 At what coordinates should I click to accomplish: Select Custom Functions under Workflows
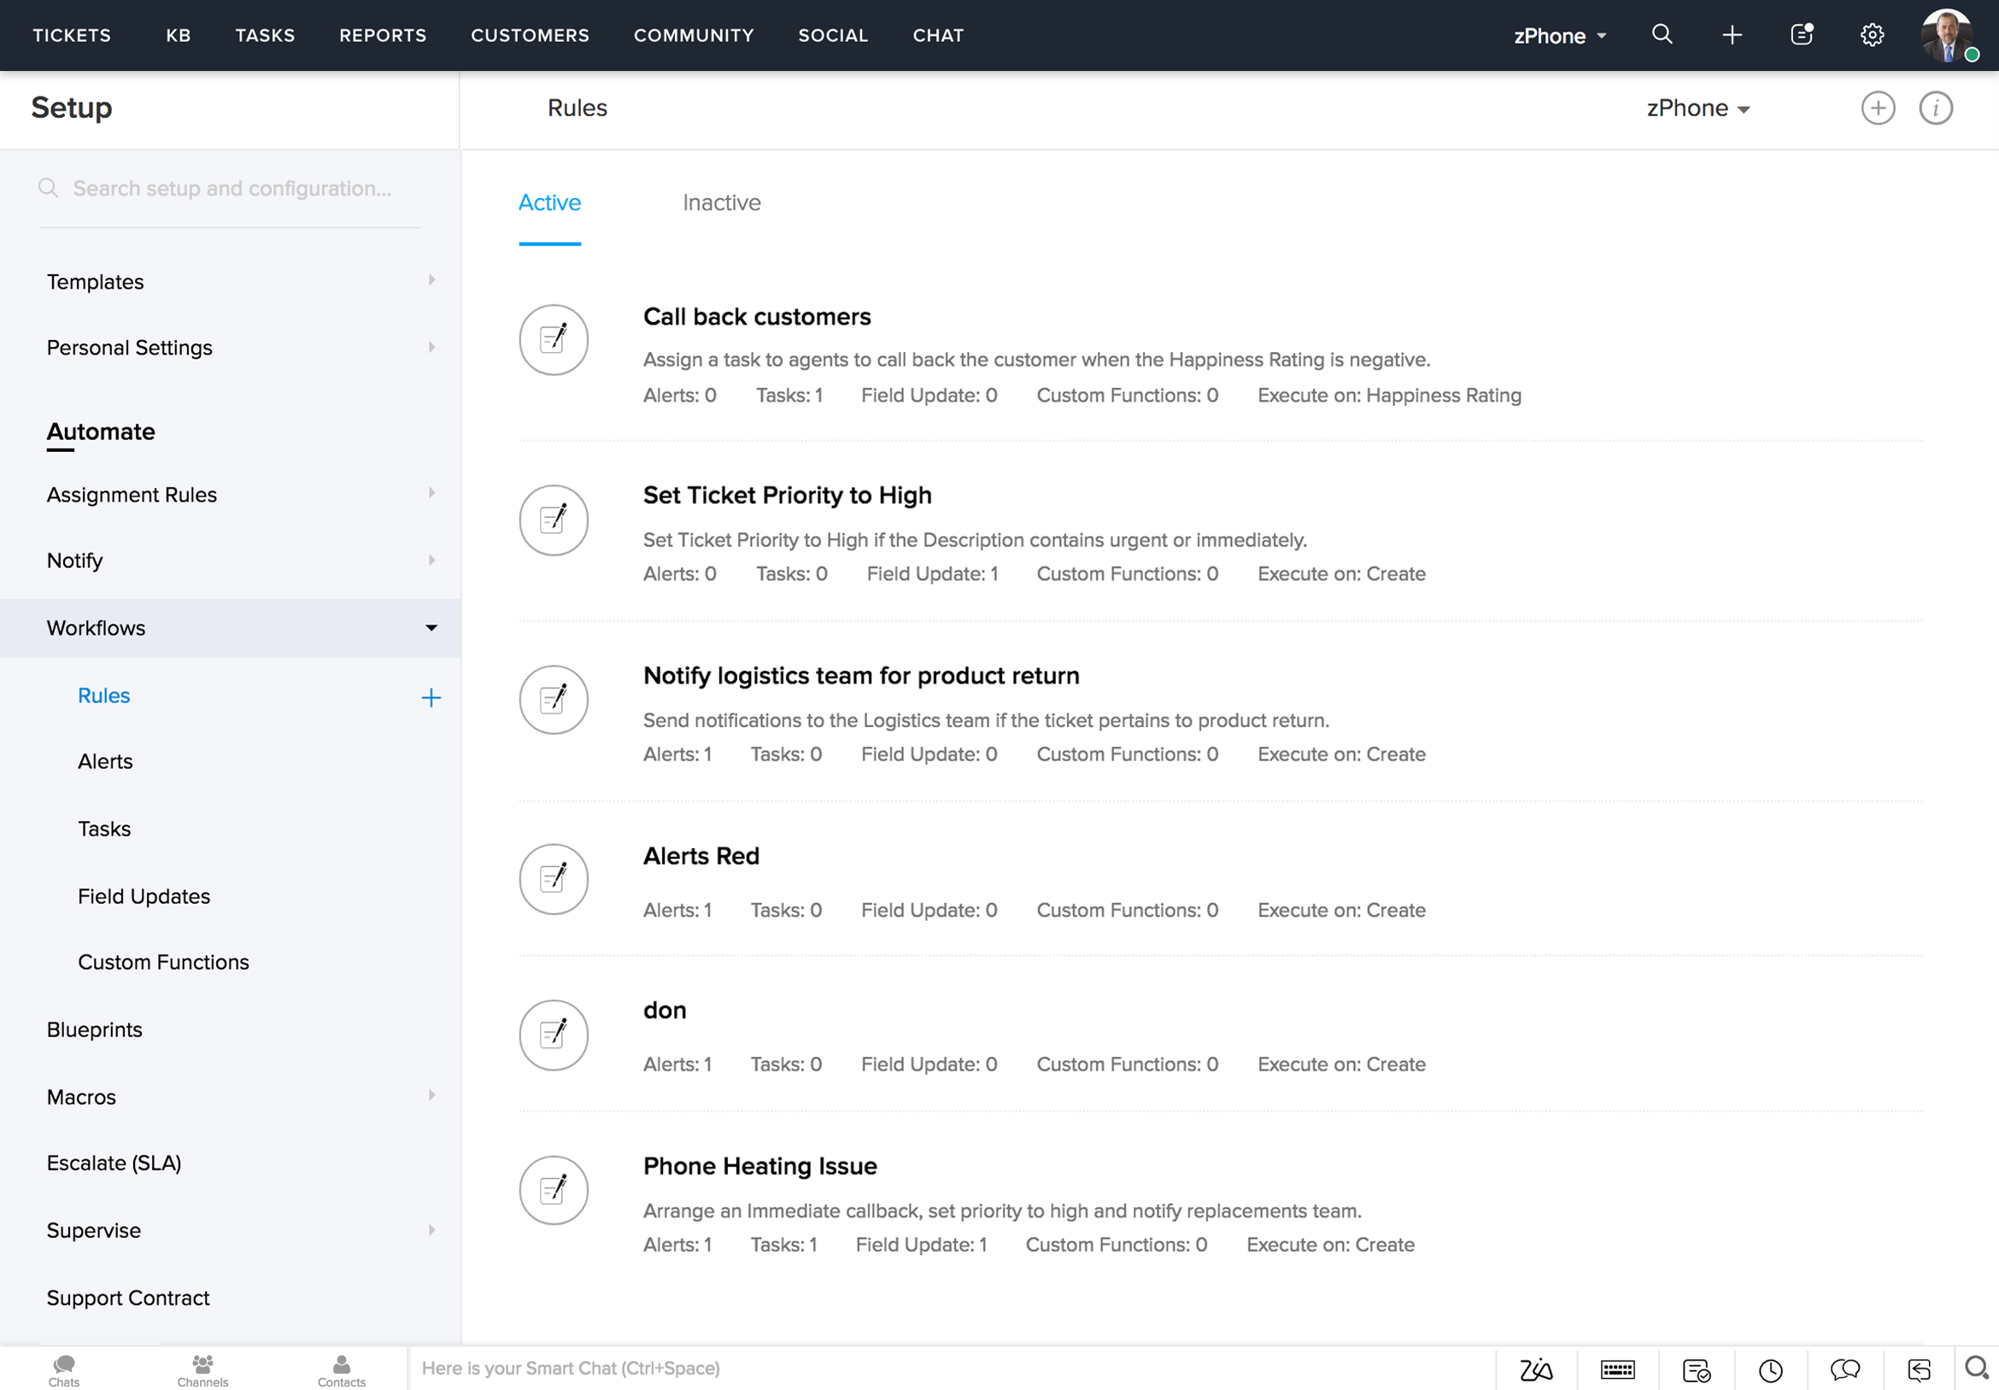[163, 962]
